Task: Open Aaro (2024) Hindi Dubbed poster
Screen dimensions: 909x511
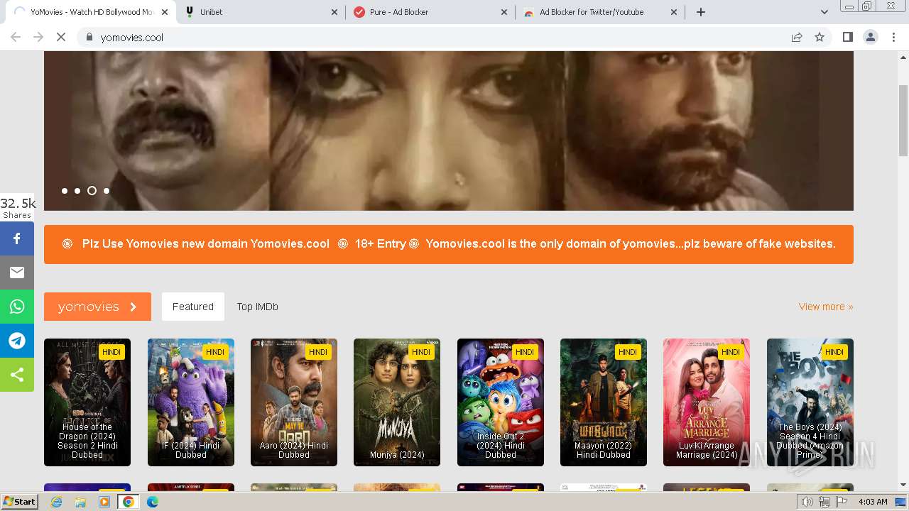Action: click(x=294, y=402)
